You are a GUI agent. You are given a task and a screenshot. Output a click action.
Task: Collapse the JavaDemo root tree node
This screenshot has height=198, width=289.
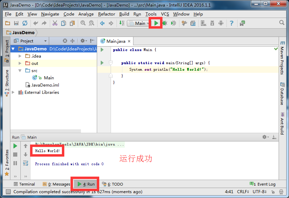(13, 49)
